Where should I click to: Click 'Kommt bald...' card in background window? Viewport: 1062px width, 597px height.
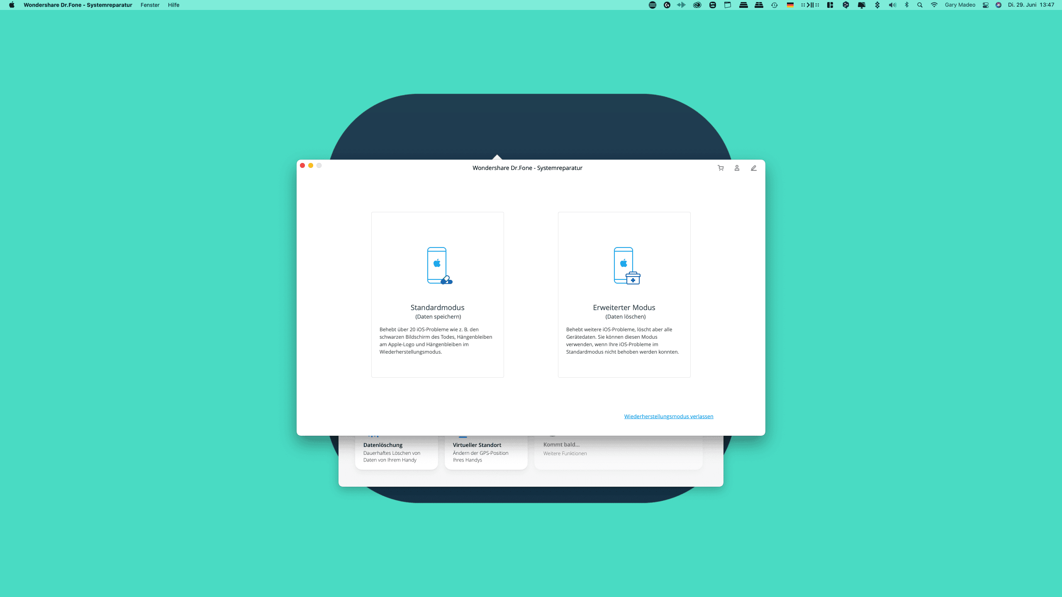click(x=619, y=452)
